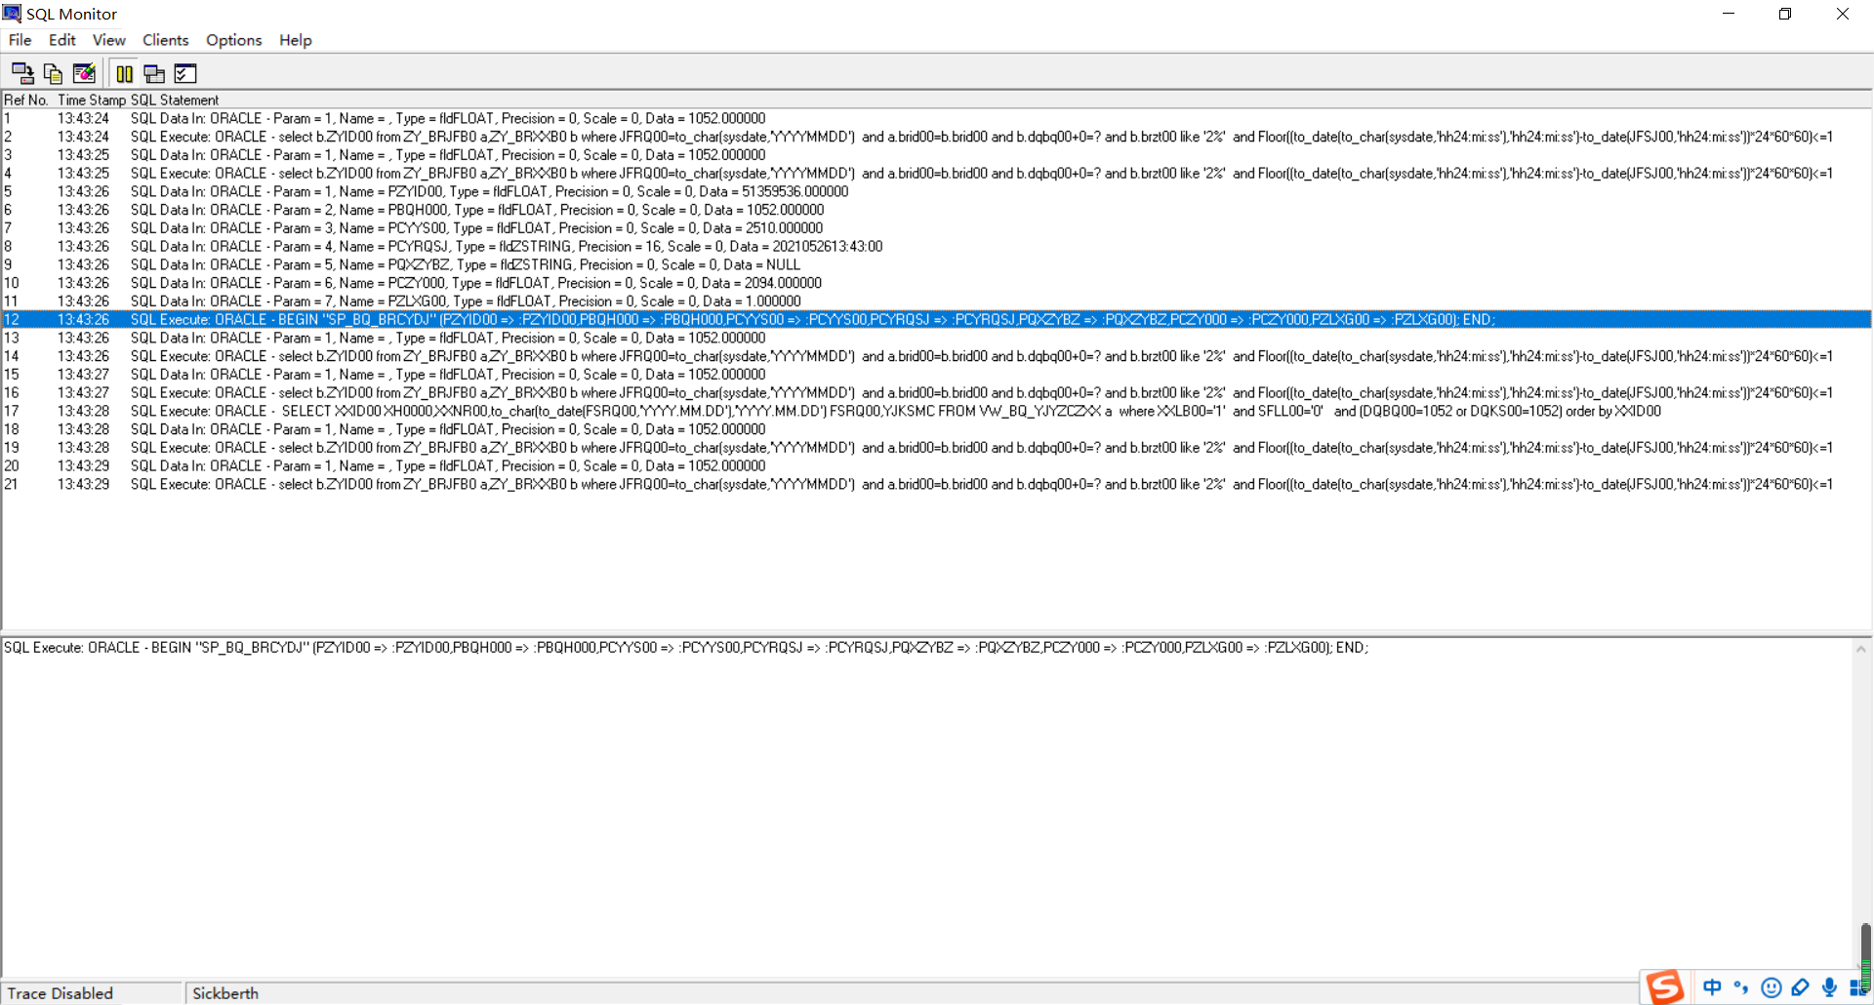This screenshot has height=1005, width=1874.
Task: Click the IME microphone voice input icon
Action: pyautogui.click(x=1830, y=987)
